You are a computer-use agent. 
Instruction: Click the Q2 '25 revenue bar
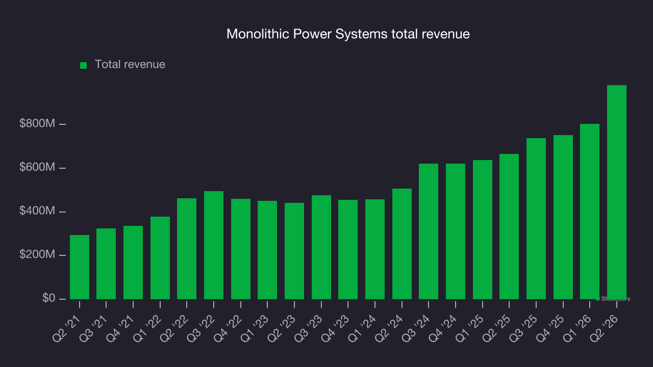[x=509, y=227]
